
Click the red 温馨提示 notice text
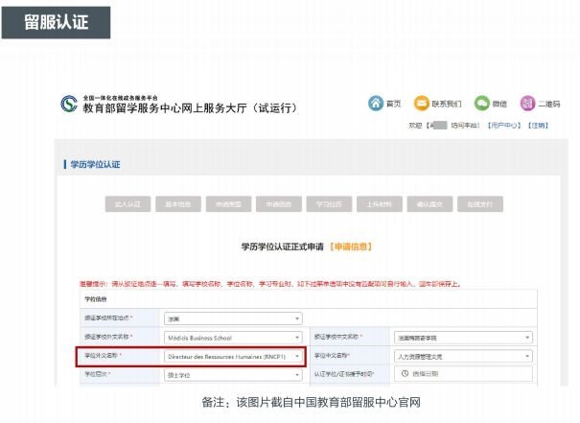click(270, 284)
